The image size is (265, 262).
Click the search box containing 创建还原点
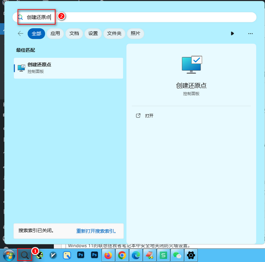132,17
